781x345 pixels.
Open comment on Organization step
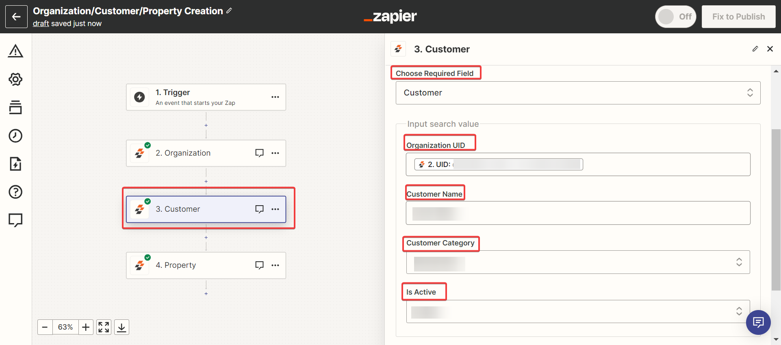click(x=259, y=153)
